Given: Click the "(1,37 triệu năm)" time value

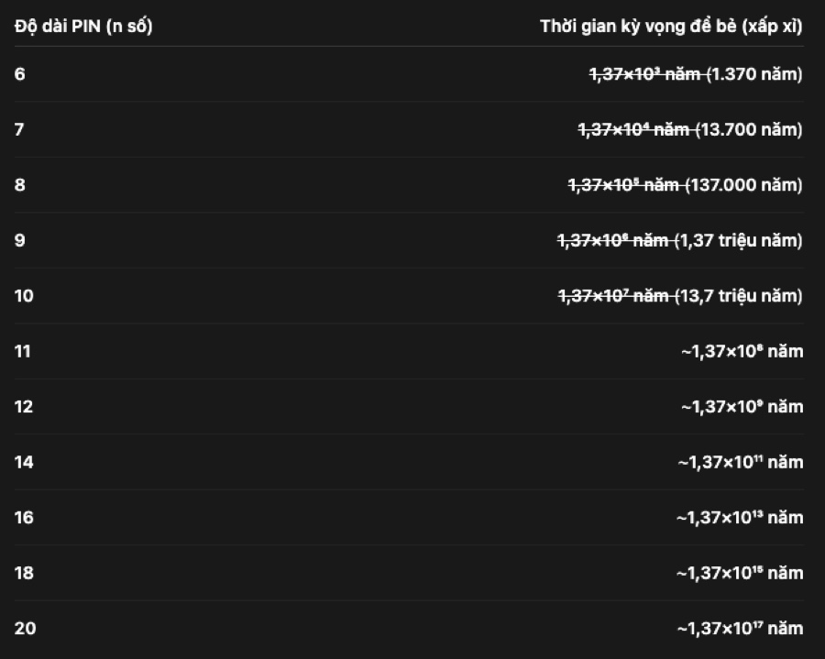Looking at the screenshot, I should 739,240.
